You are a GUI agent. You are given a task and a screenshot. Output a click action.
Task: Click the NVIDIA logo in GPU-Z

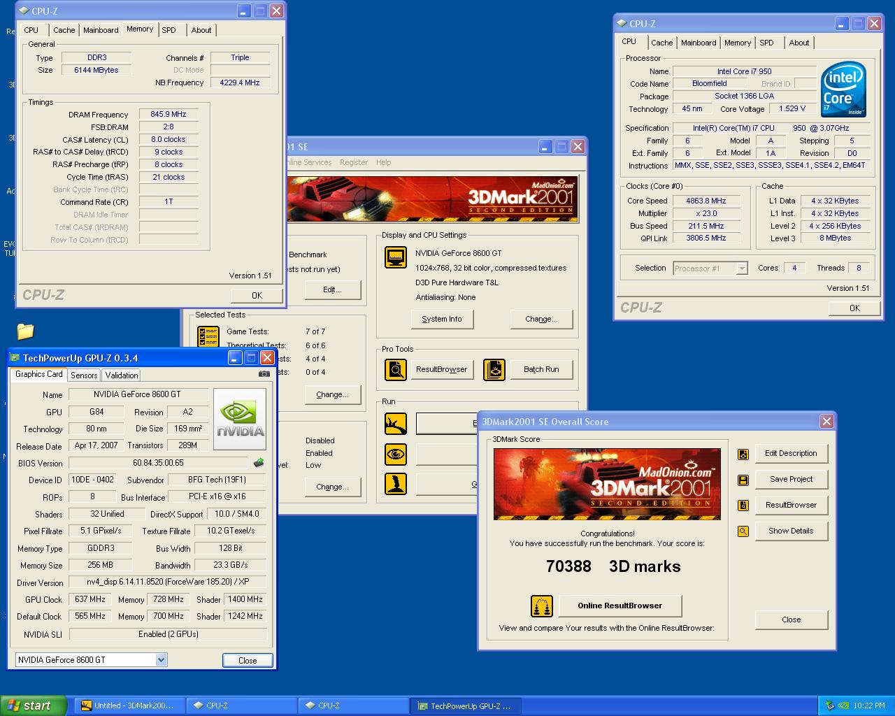[240, 420]
